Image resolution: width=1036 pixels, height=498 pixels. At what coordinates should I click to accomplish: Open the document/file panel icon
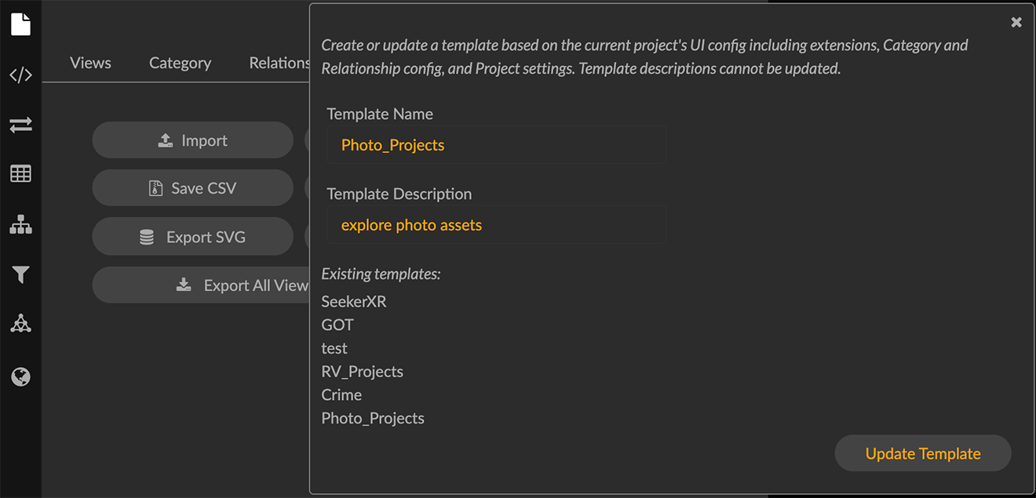coord(20,24)
